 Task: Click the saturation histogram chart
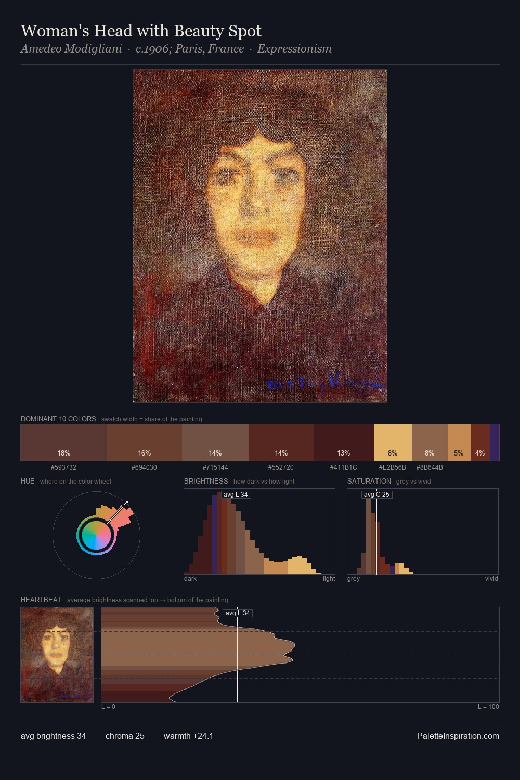423,531
